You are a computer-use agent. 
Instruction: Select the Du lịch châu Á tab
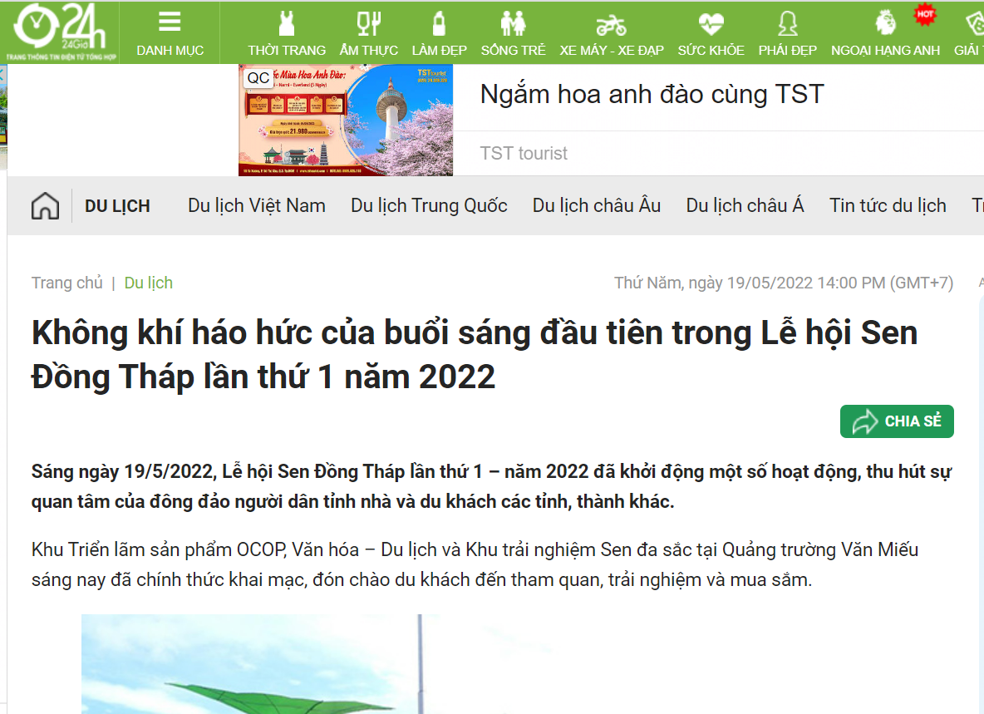point(745,206)
